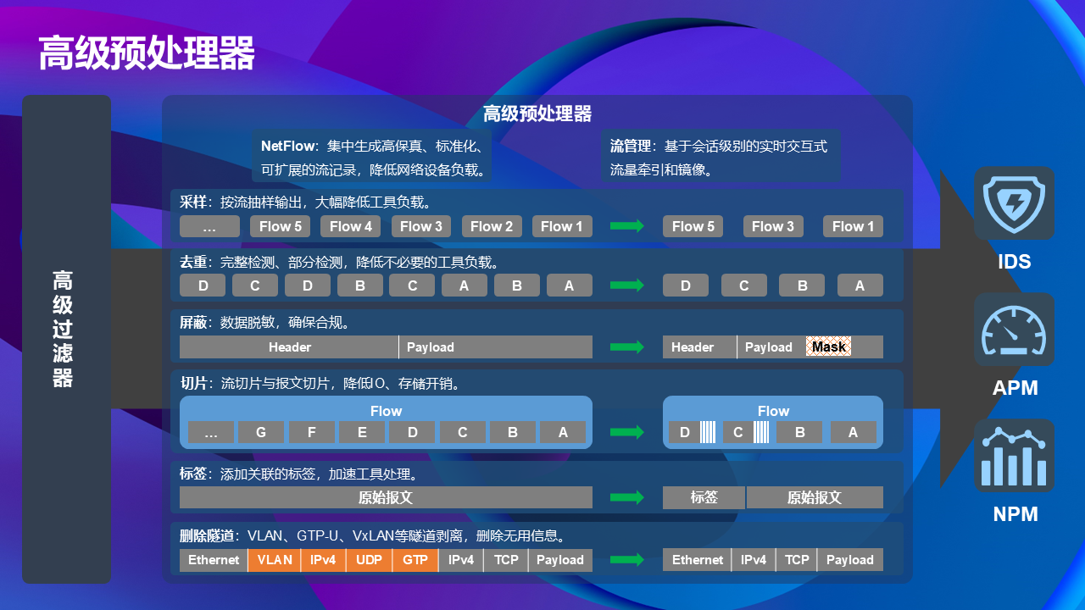Click the green arrow in the 去重 row
The image size is (1085, 610).
click(627, 286)
